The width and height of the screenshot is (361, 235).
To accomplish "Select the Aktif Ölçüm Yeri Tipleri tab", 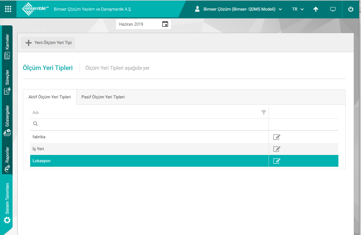I will coord(49,97).
